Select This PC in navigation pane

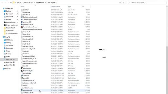(7, 37)
